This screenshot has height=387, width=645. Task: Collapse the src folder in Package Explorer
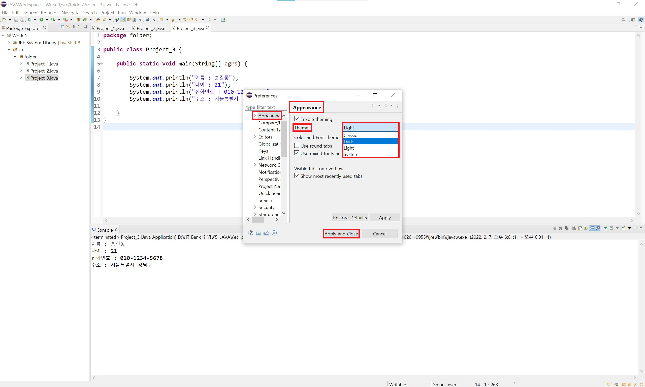click(9, 49)
